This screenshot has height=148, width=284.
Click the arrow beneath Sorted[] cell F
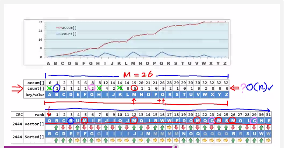pyautogui.click(x=84, y=141)
